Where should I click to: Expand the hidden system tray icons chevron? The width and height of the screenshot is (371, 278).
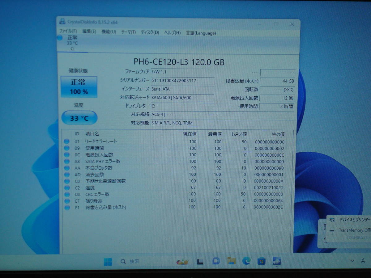click(x=352, y=261)
